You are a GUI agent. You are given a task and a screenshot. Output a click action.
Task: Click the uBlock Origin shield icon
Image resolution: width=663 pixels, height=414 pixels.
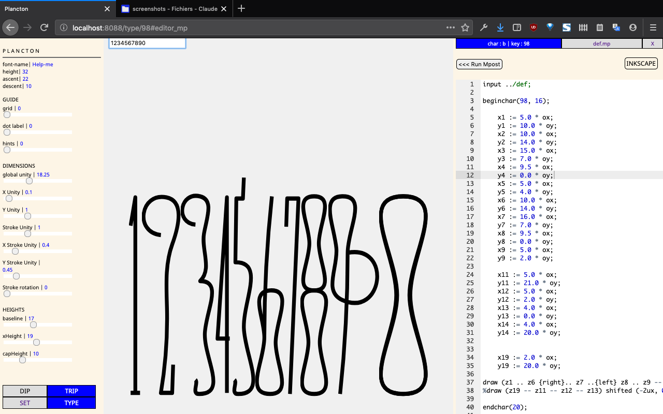pyautogui.click(x=533, y=27)
